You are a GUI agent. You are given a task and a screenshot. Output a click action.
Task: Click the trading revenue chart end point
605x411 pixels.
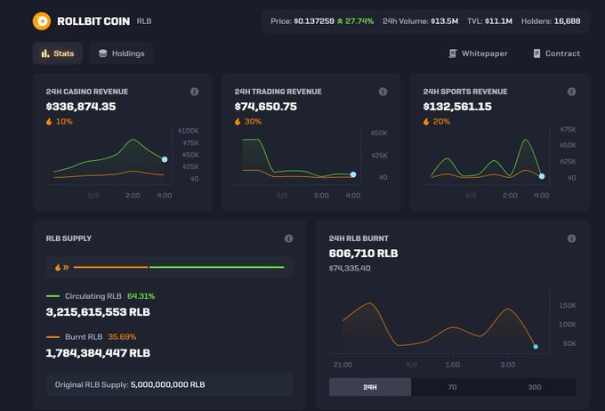tap(353, 174)
